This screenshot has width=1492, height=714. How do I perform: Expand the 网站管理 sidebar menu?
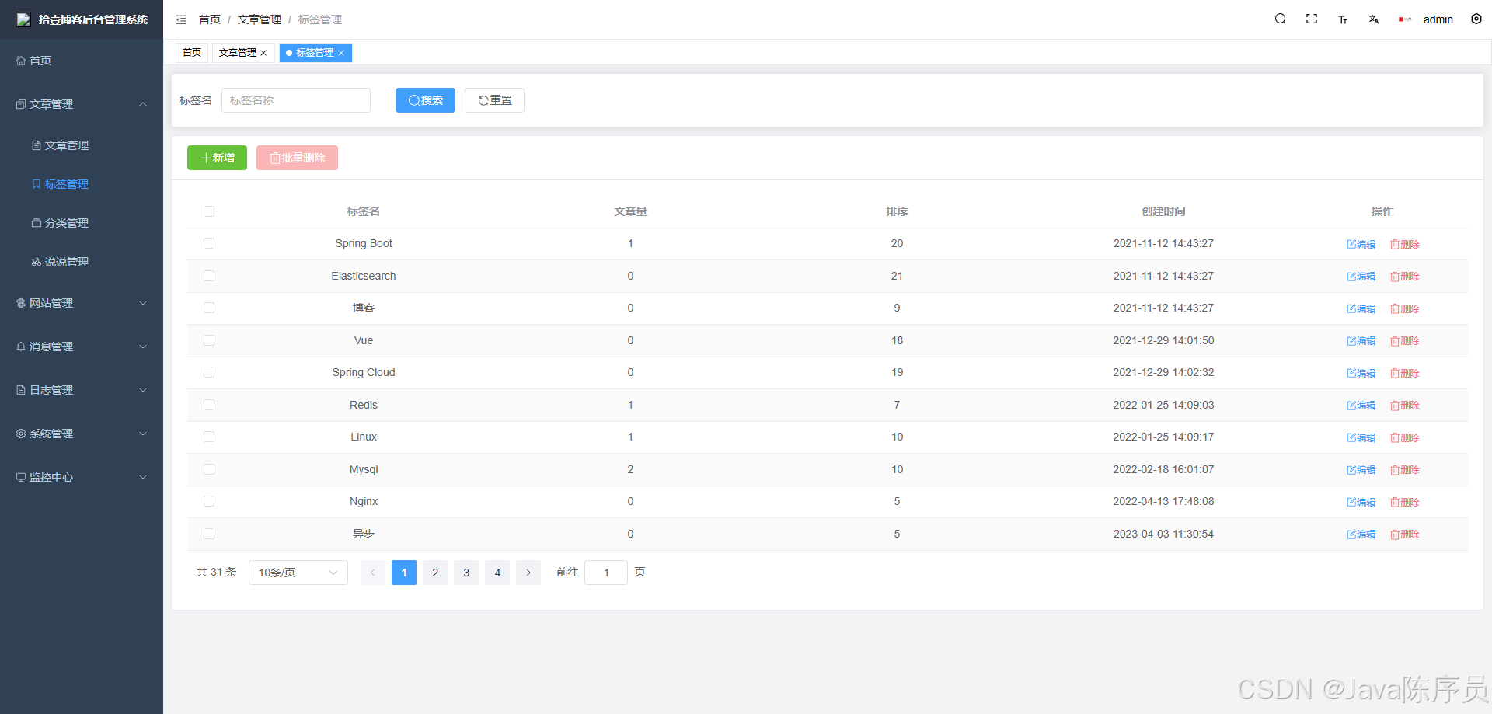point(82,303)
